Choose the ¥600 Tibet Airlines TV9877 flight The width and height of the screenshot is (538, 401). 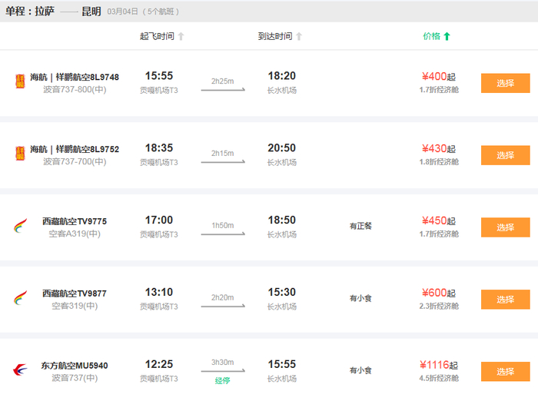[x=505, y=300]
